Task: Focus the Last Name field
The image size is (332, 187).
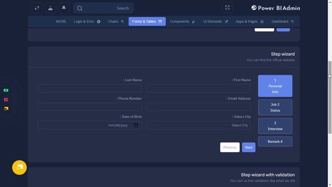Action: [x=90, y=88]
